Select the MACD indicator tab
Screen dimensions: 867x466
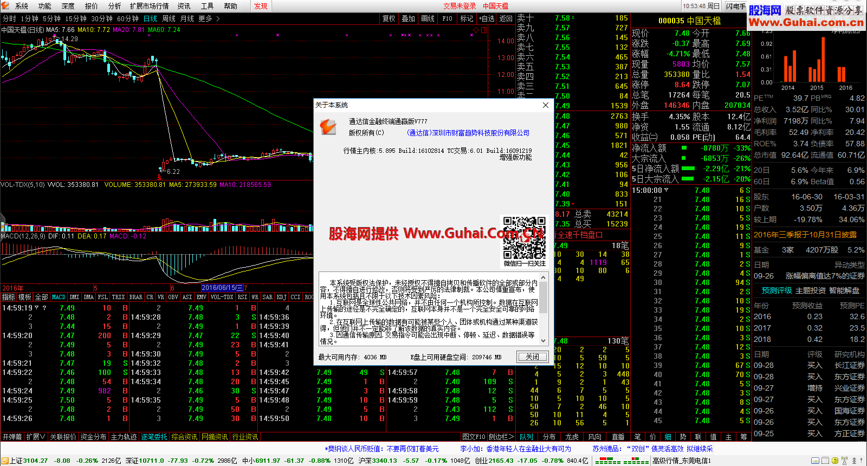[59, 297]
